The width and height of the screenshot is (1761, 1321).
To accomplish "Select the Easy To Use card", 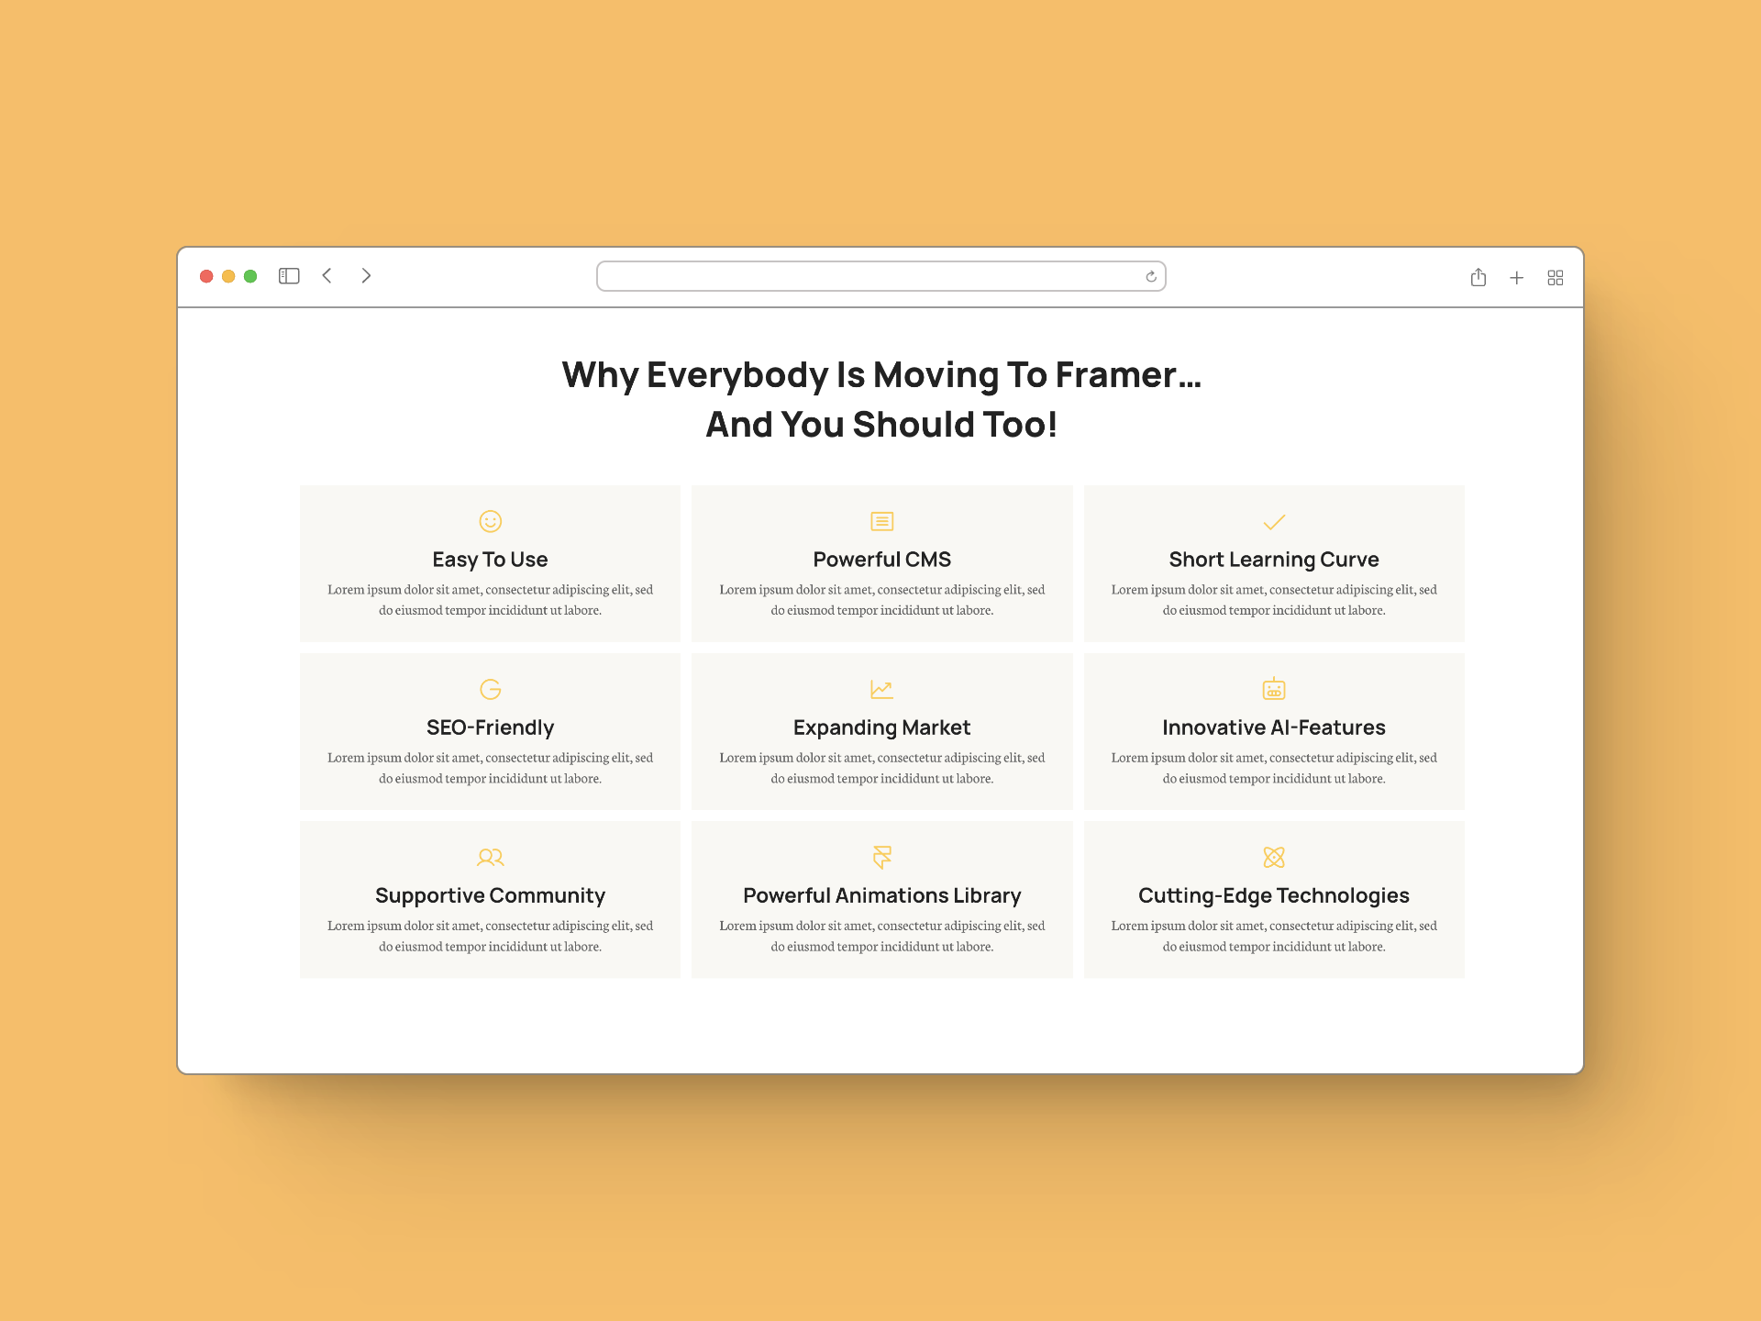I will click(x=490, y=562).
